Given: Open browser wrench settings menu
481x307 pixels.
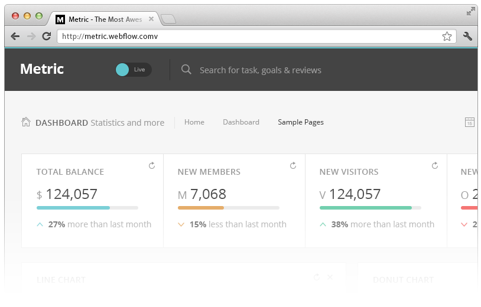Looking at the screenshot, I should (x=467, y=37).
